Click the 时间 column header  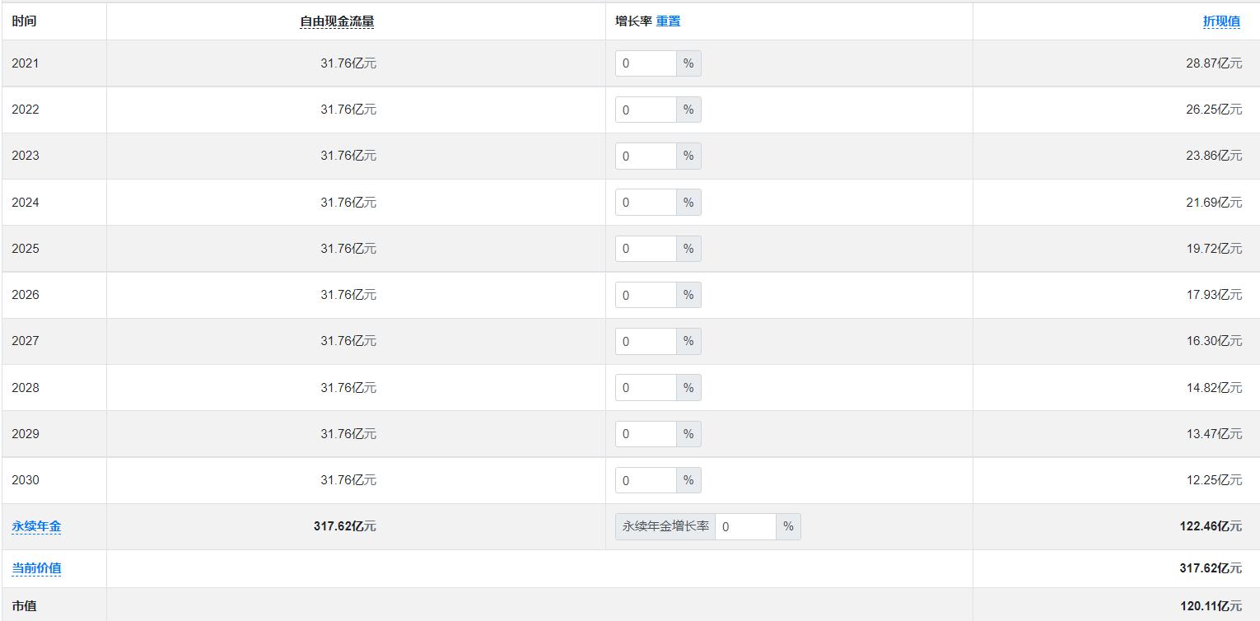24,21
